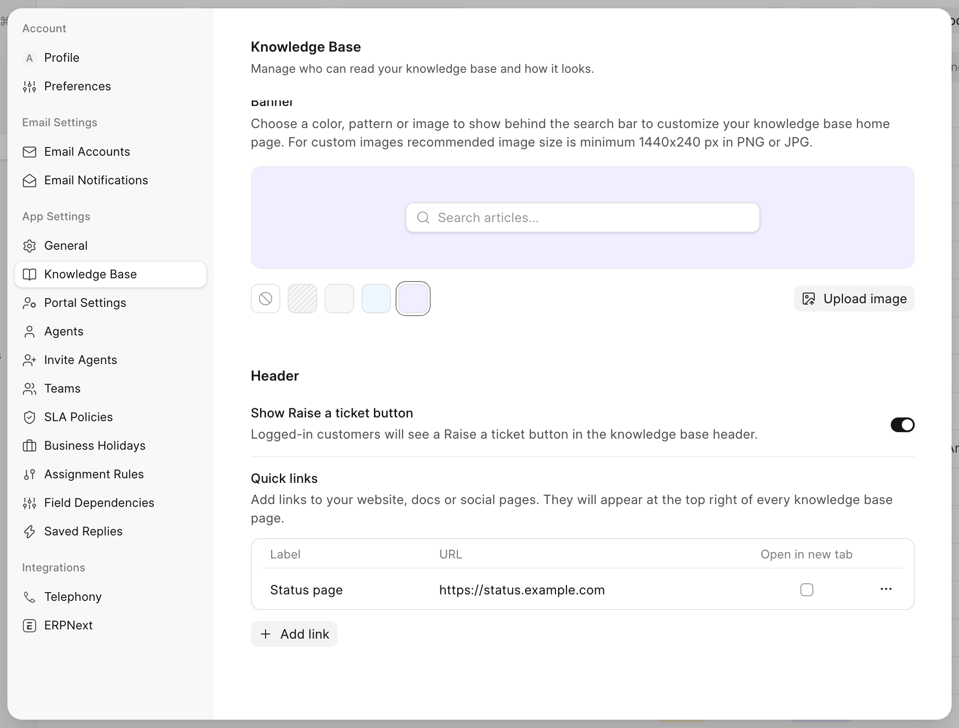Select the lavender banner swatch
Screen dimensions: 959x728
(413, 299)
